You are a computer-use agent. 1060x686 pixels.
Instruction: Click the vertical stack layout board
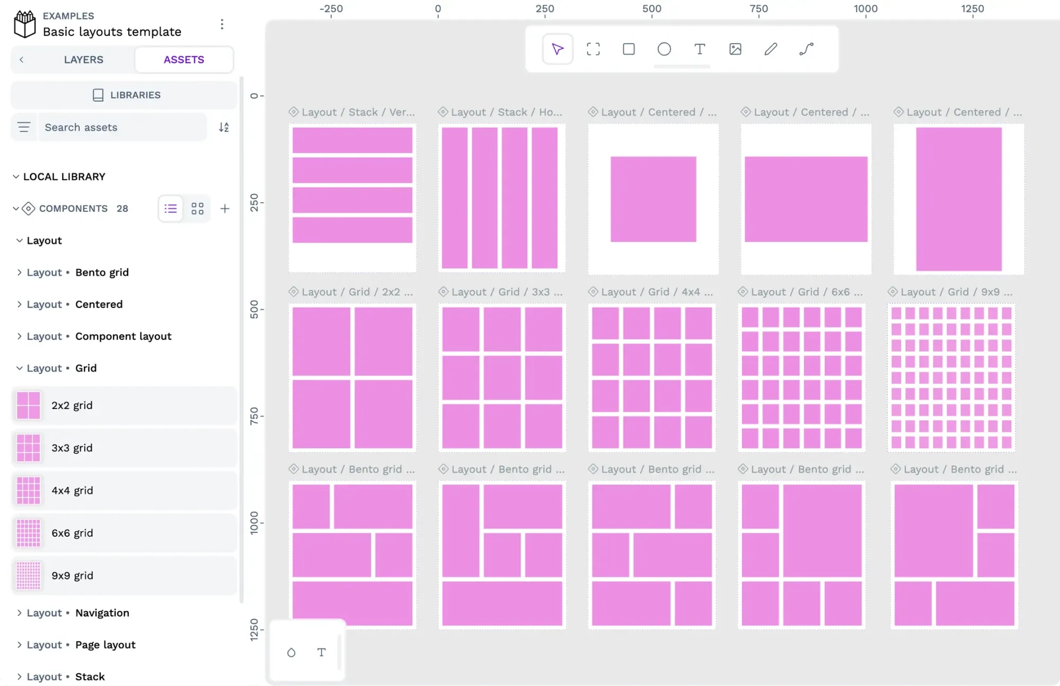pos(352,198)
